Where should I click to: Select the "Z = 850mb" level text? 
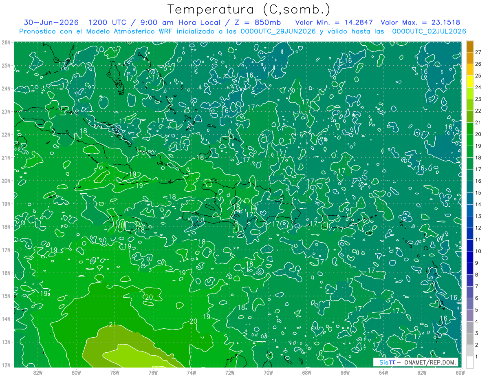pos(258,22)
